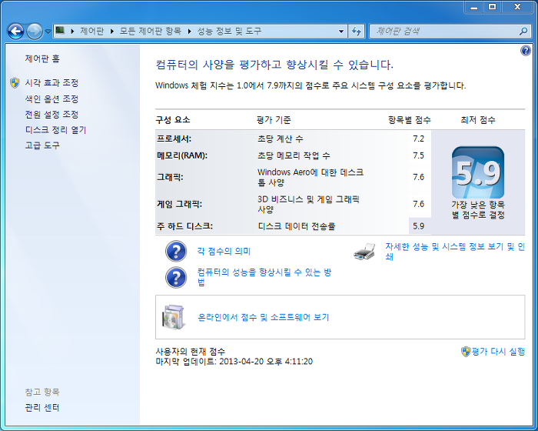The height and width of the screenshot is (431, 538).
Task: Open 온라인에서 점수 및 소프트웨어 보기 link
Action: pyautogui.click(x=264, y=317)
